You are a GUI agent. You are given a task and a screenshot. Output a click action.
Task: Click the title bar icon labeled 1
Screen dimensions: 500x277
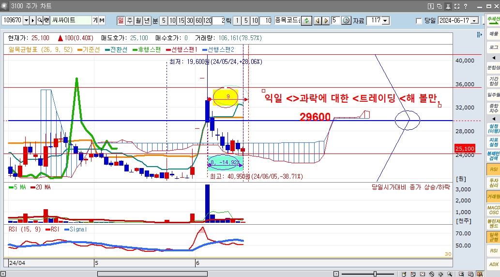pyautogui.click(x=430, y=6)
